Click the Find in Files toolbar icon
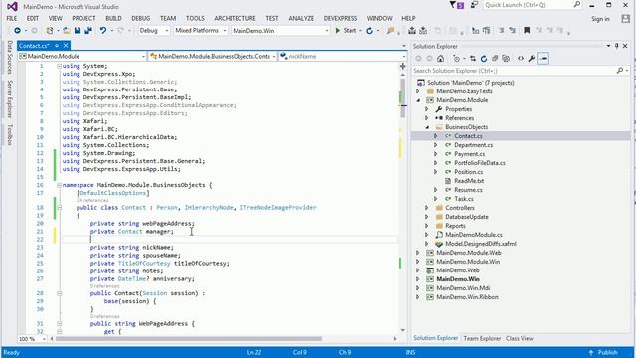Viewport: 636px width, 358px height. tap(391, 31)
